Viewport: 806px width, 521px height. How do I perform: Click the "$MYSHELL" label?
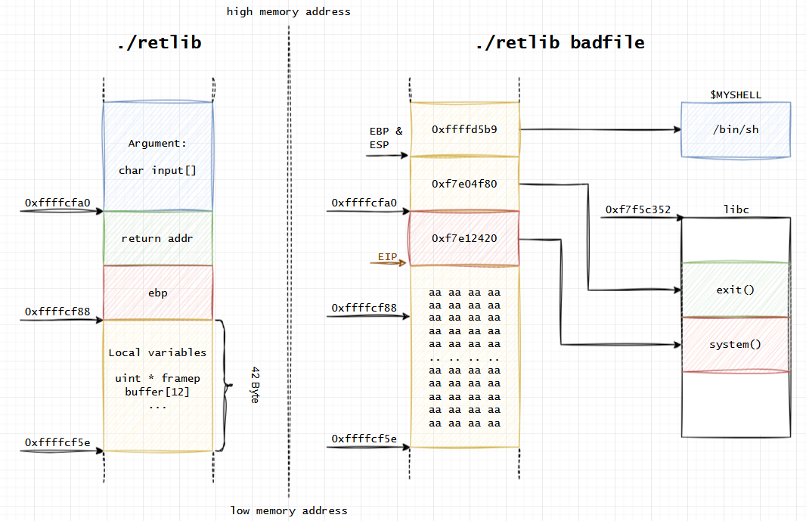point(736,95)
